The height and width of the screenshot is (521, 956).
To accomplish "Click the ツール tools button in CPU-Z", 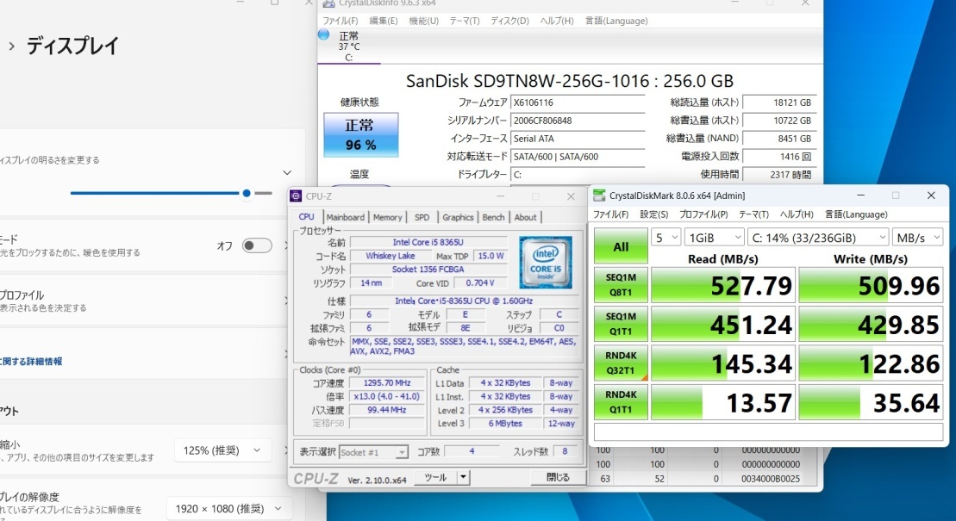I will coord(435,478).
